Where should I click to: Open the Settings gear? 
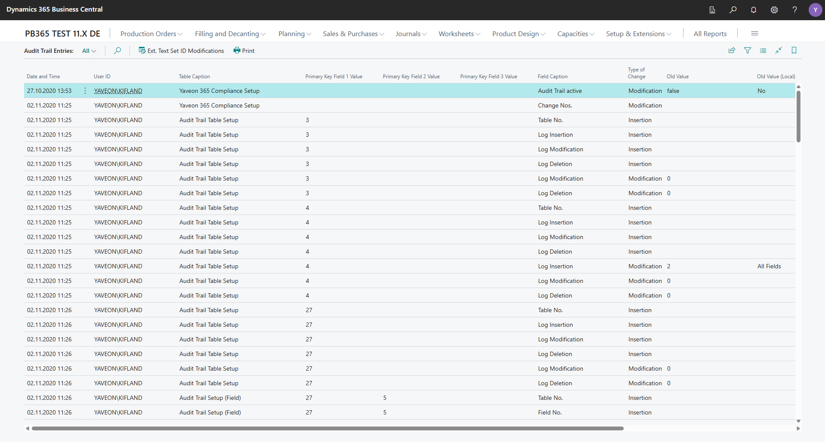pyautogui.click(x=774, y=9)
